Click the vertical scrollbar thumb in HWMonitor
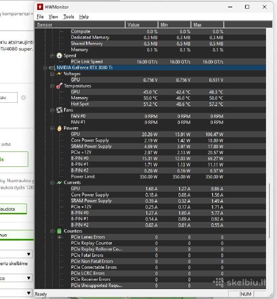Screen dimensions: 277x299 tap(269, 211)
